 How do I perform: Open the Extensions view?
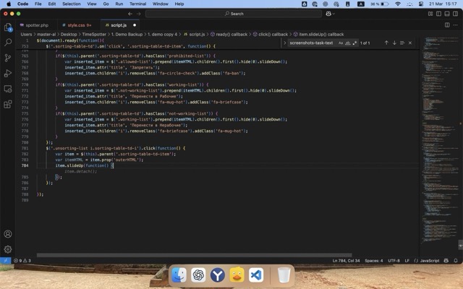tap(8, 103)
